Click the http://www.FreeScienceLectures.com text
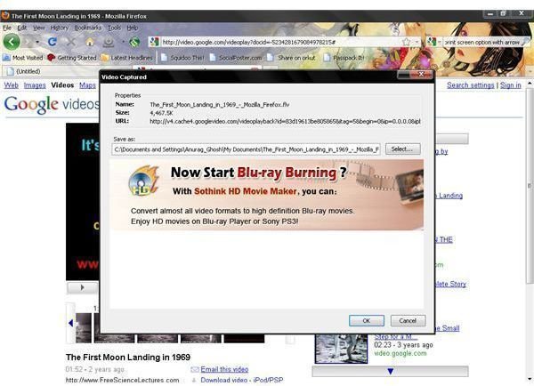The image size is (534, 386). pos(122,380)
